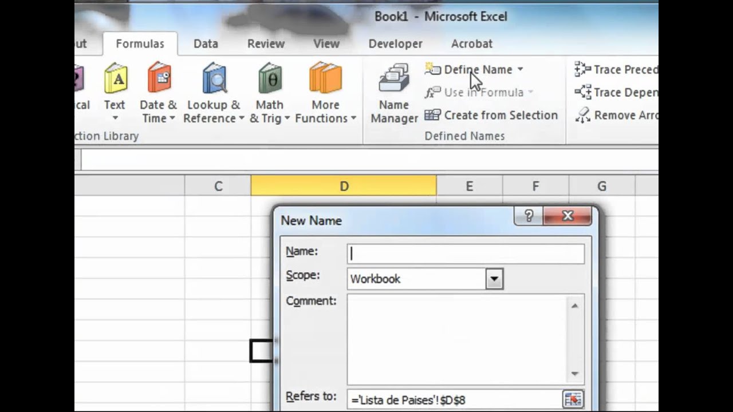Select column E header
Viewport: 733px width, 412px height.
click(x=470, y=186)
